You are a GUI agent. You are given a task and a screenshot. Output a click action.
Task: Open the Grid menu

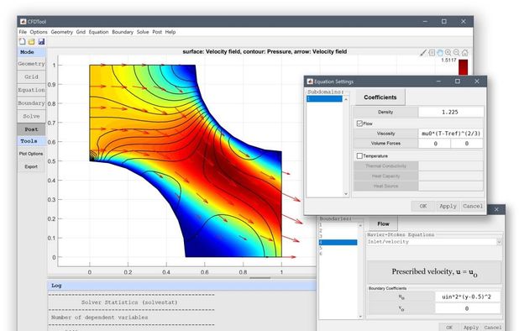pyautogui.click(x=81, y=32)
